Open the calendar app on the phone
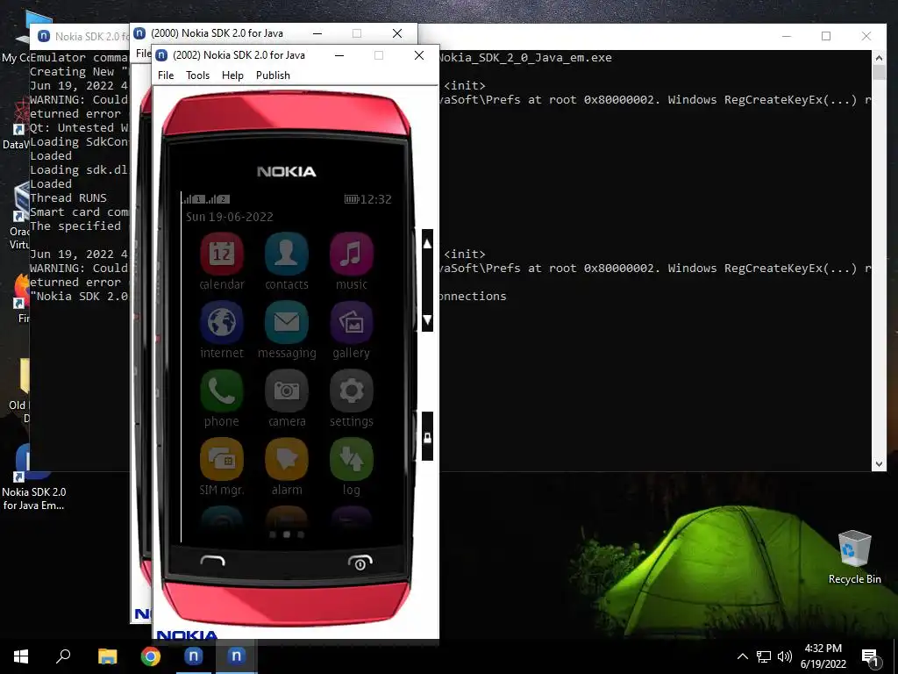 tap(222, 254)
